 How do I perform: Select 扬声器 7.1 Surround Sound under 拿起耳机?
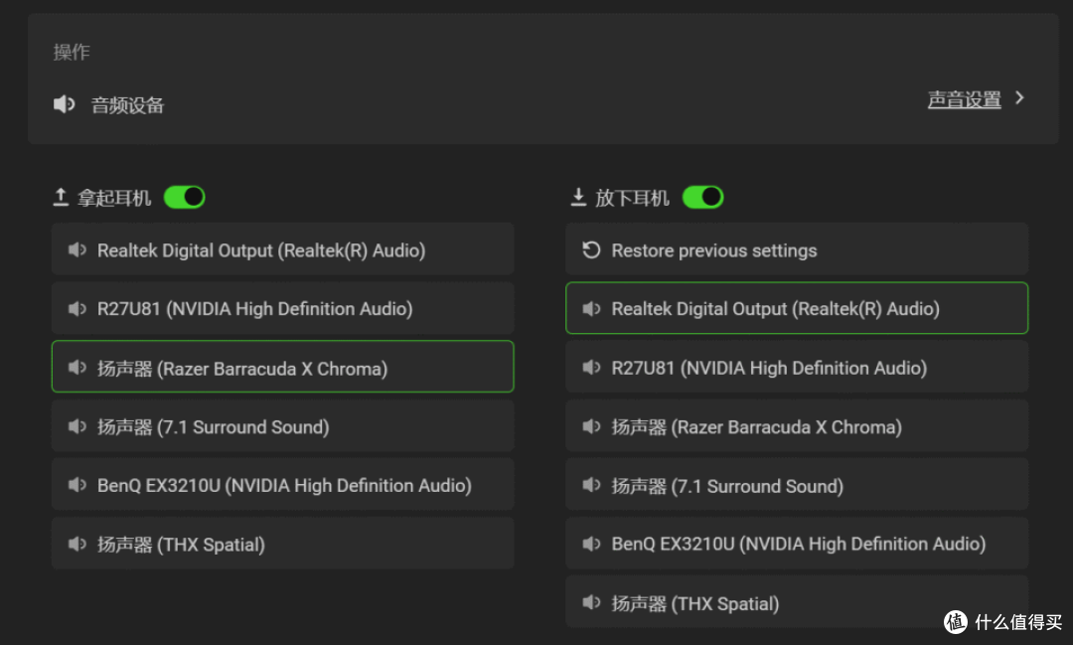coord(282,426)
